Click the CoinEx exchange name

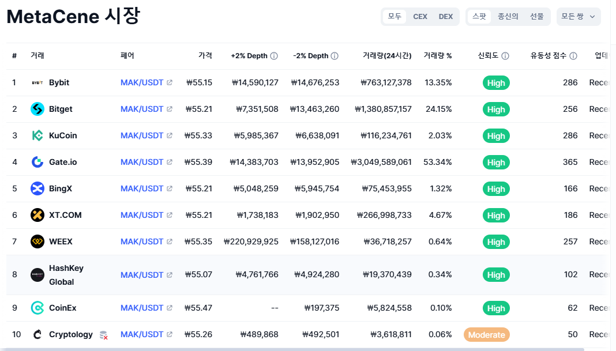coord(63,308)
